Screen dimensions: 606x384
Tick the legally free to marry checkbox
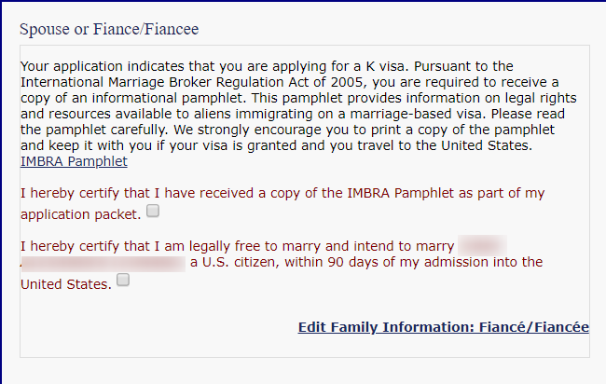click(123, 280)
